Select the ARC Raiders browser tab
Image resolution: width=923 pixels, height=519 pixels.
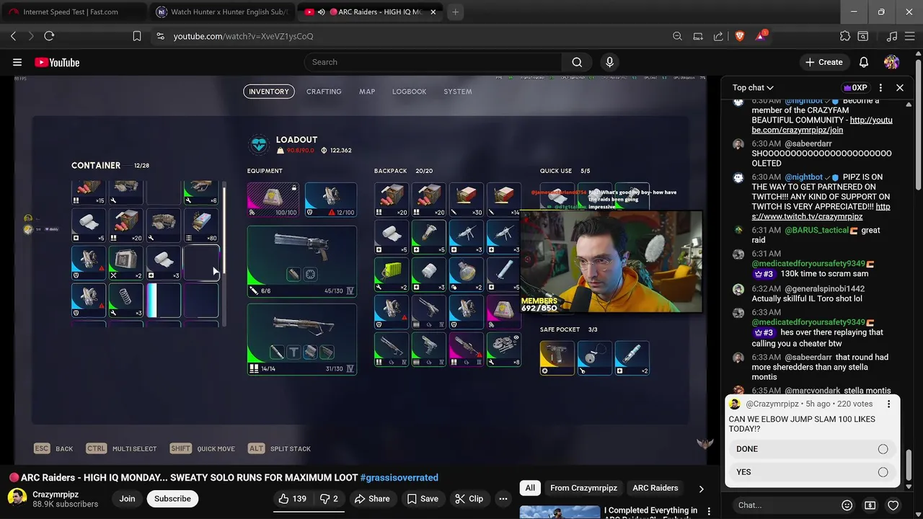[x=371, y=12]
